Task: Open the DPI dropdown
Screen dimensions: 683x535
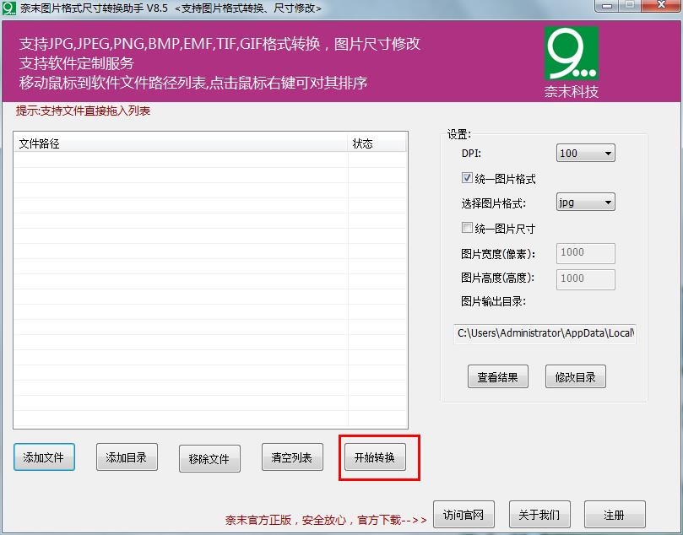Action: coord(585,153)
